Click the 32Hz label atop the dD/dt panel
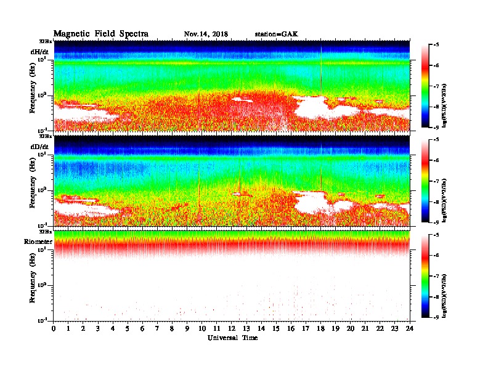The height and width of the screenshot is (377, 488). tap(45, 136)
